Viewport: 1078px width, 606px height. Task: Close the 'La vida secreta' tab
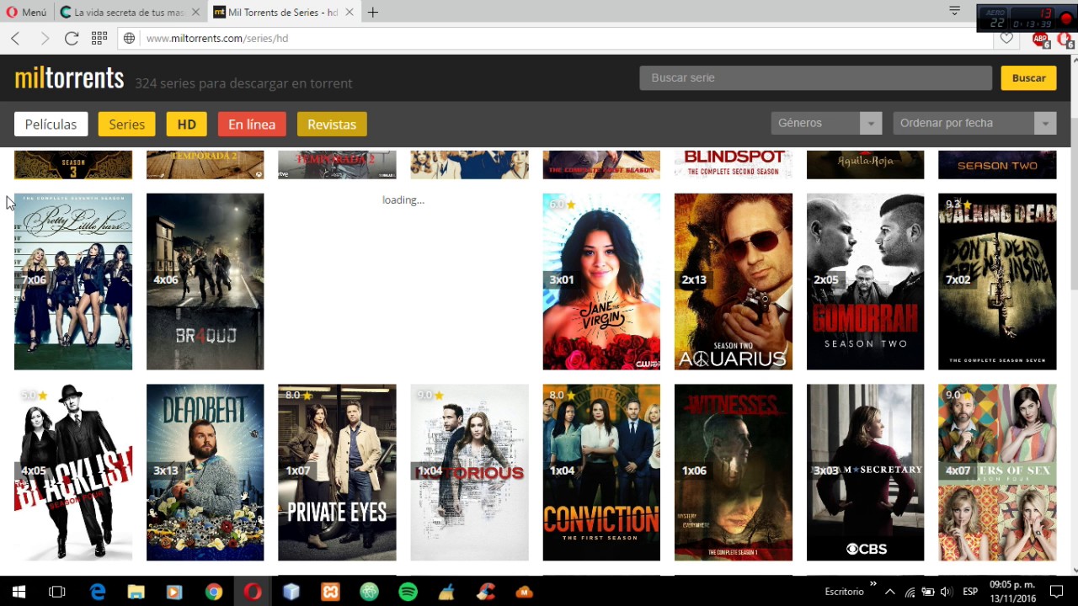tap(195, 13)
